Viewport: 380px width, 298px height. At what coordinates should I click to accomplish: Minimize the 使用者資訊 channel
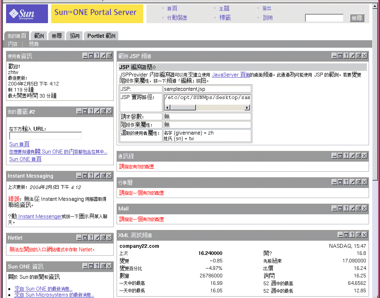point(85,56)
